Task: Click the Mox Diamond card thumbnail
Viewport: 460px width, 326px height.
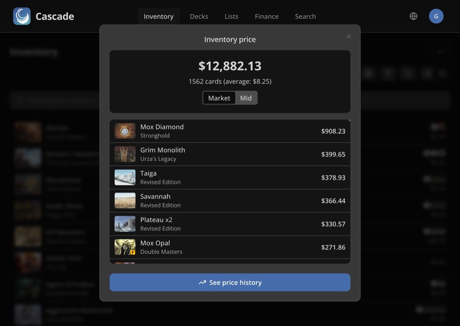Action: tap(125, 131)
